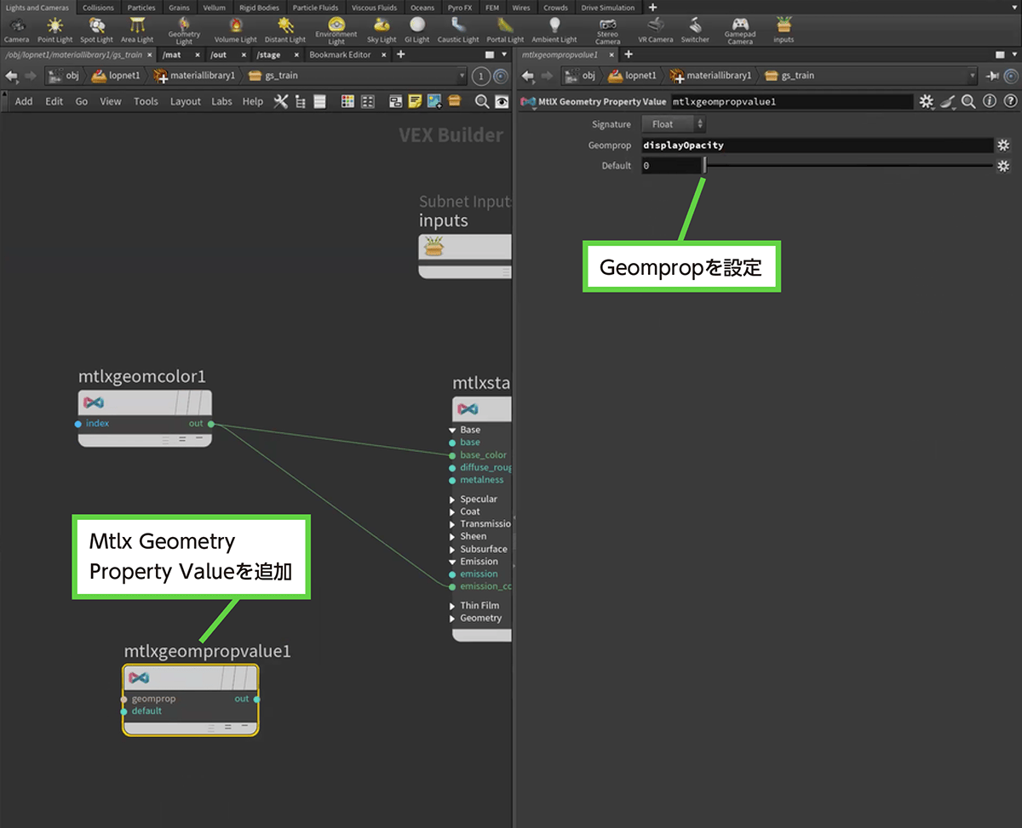The height and width of the screenshot is (828, 1022).
Task: Open the color palette icon in network toolbar
Action: point(347,101)
